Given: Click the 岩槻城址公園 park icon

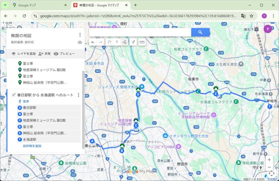Looking at the screenshot, I should tap(61, 163).
